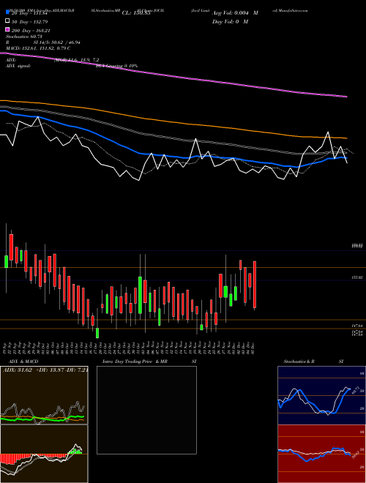Screen dimensions: 366x483
Task: Open the blue Stochastics chart panel
Action: tap(321, 395)
